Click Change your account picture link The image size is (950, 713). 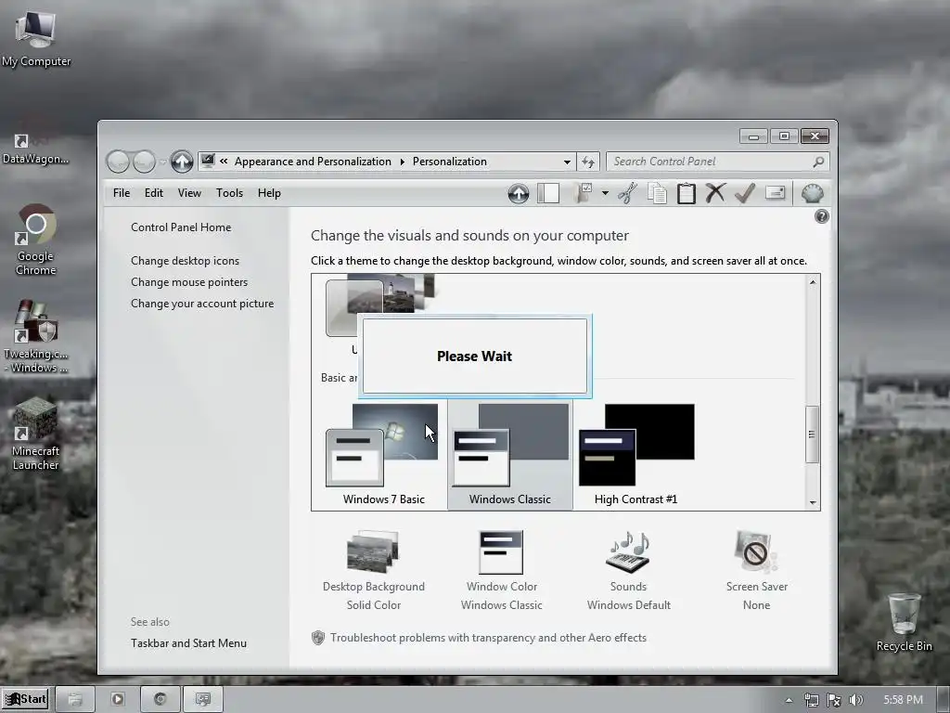click(201, 304)
